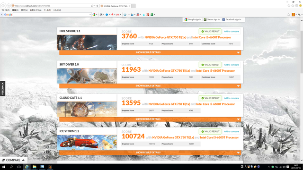
Task: Click Add to compare for Sky Diver 1.0
Action: [x=232, y=65]
